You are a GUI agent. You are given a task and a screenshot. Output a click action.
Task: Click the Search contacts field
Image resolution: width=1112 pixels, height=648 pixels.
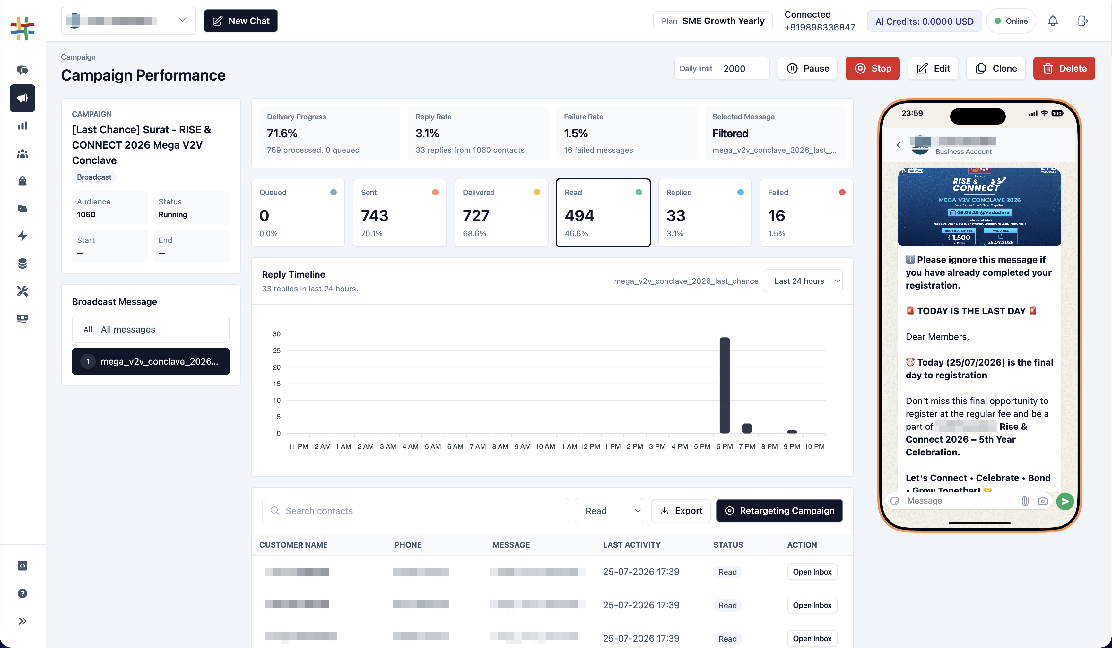point(415,511)
